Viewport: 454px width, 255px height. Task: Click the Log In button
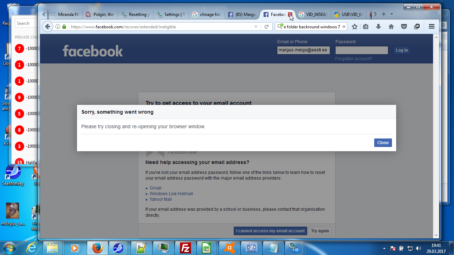[402, 50]
